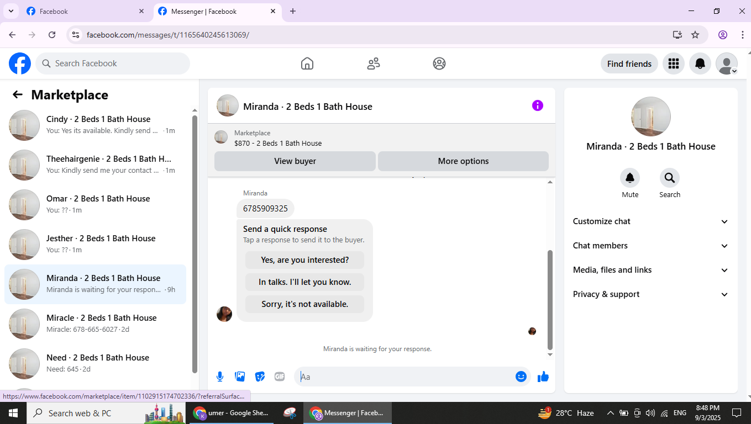751x424 pixels.
Task: Open the Home feed icon
Action: [x=307, y=63]
